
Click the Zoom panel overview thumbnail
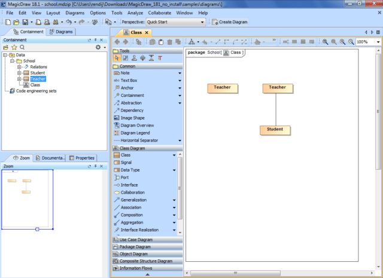(x=28, y=200)
